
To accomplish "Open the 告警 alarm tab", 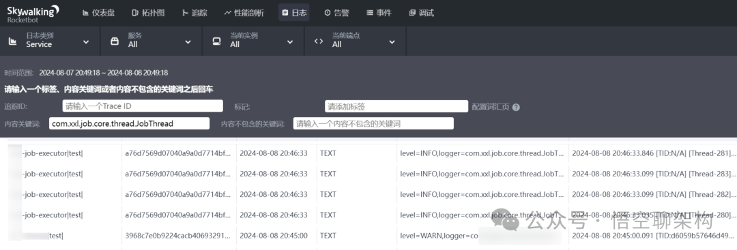I will point(336,13).
